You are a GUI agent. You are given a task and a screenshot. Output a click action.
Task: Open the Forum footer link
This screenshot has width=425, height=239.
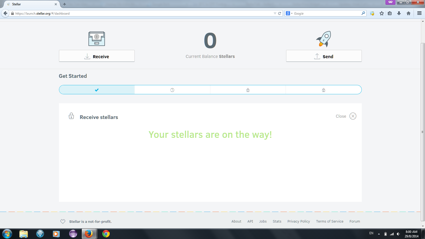point(355,221)
